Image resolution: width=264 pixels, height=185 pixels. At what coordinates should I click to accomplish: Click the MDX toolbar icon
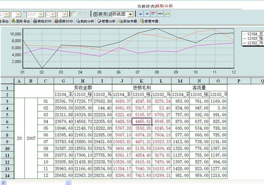[160, 14]
